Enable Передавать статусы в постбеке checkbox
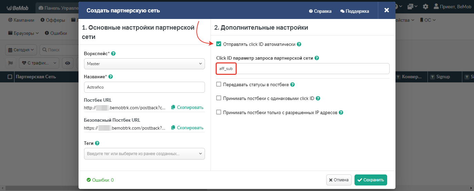474x191 pixels. [x=219, y=84]
